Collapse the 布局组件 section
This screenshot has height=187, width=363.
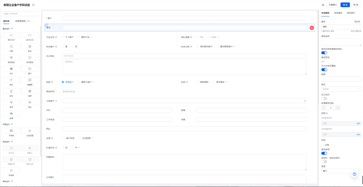click(12, 124)
